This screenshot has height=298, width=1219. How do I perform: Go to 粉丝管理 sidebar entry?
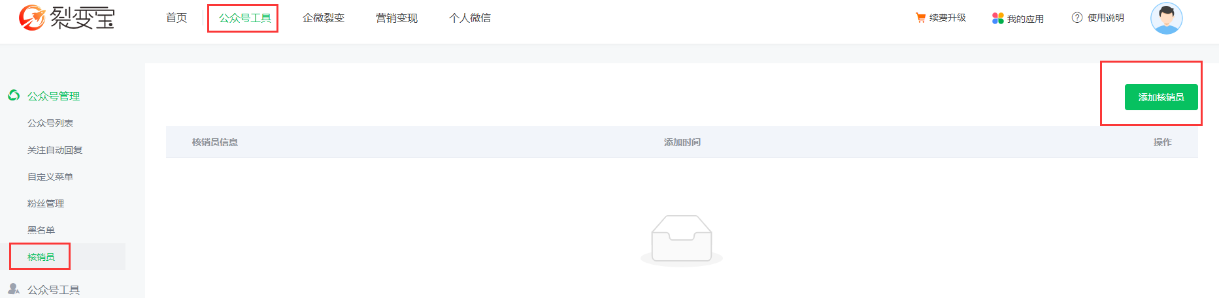(46, 203)
